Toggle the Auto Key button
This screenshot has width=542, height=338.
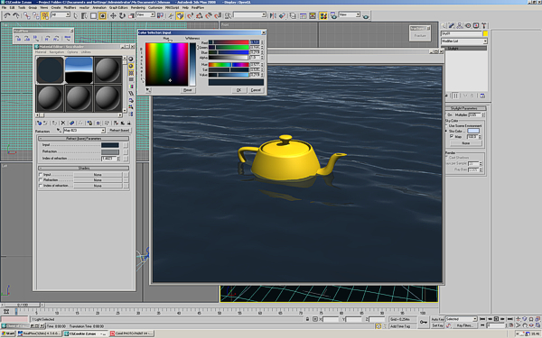[437, 319]
